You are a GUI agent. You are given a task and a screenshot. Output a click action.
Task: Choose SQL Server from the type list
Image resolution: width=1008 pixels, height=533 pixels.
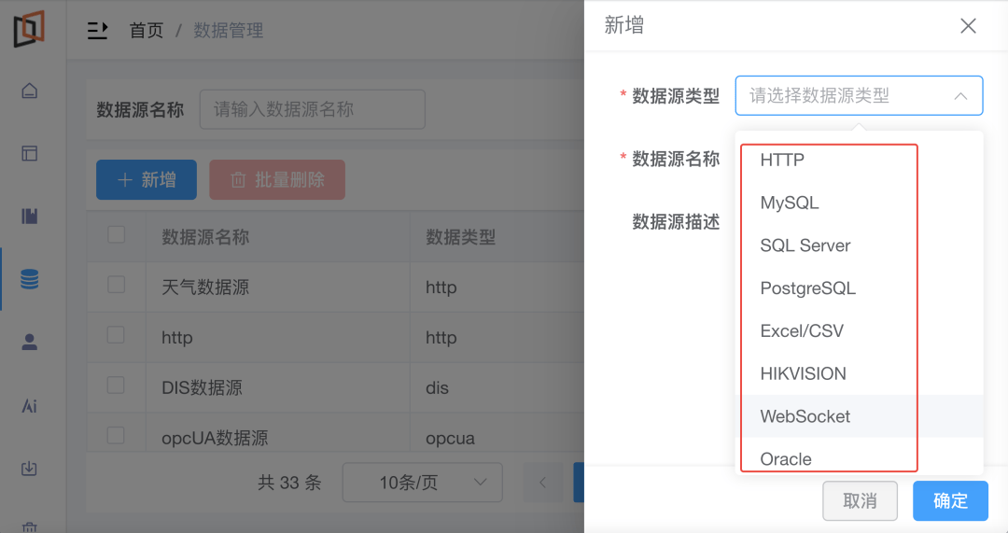859,245
